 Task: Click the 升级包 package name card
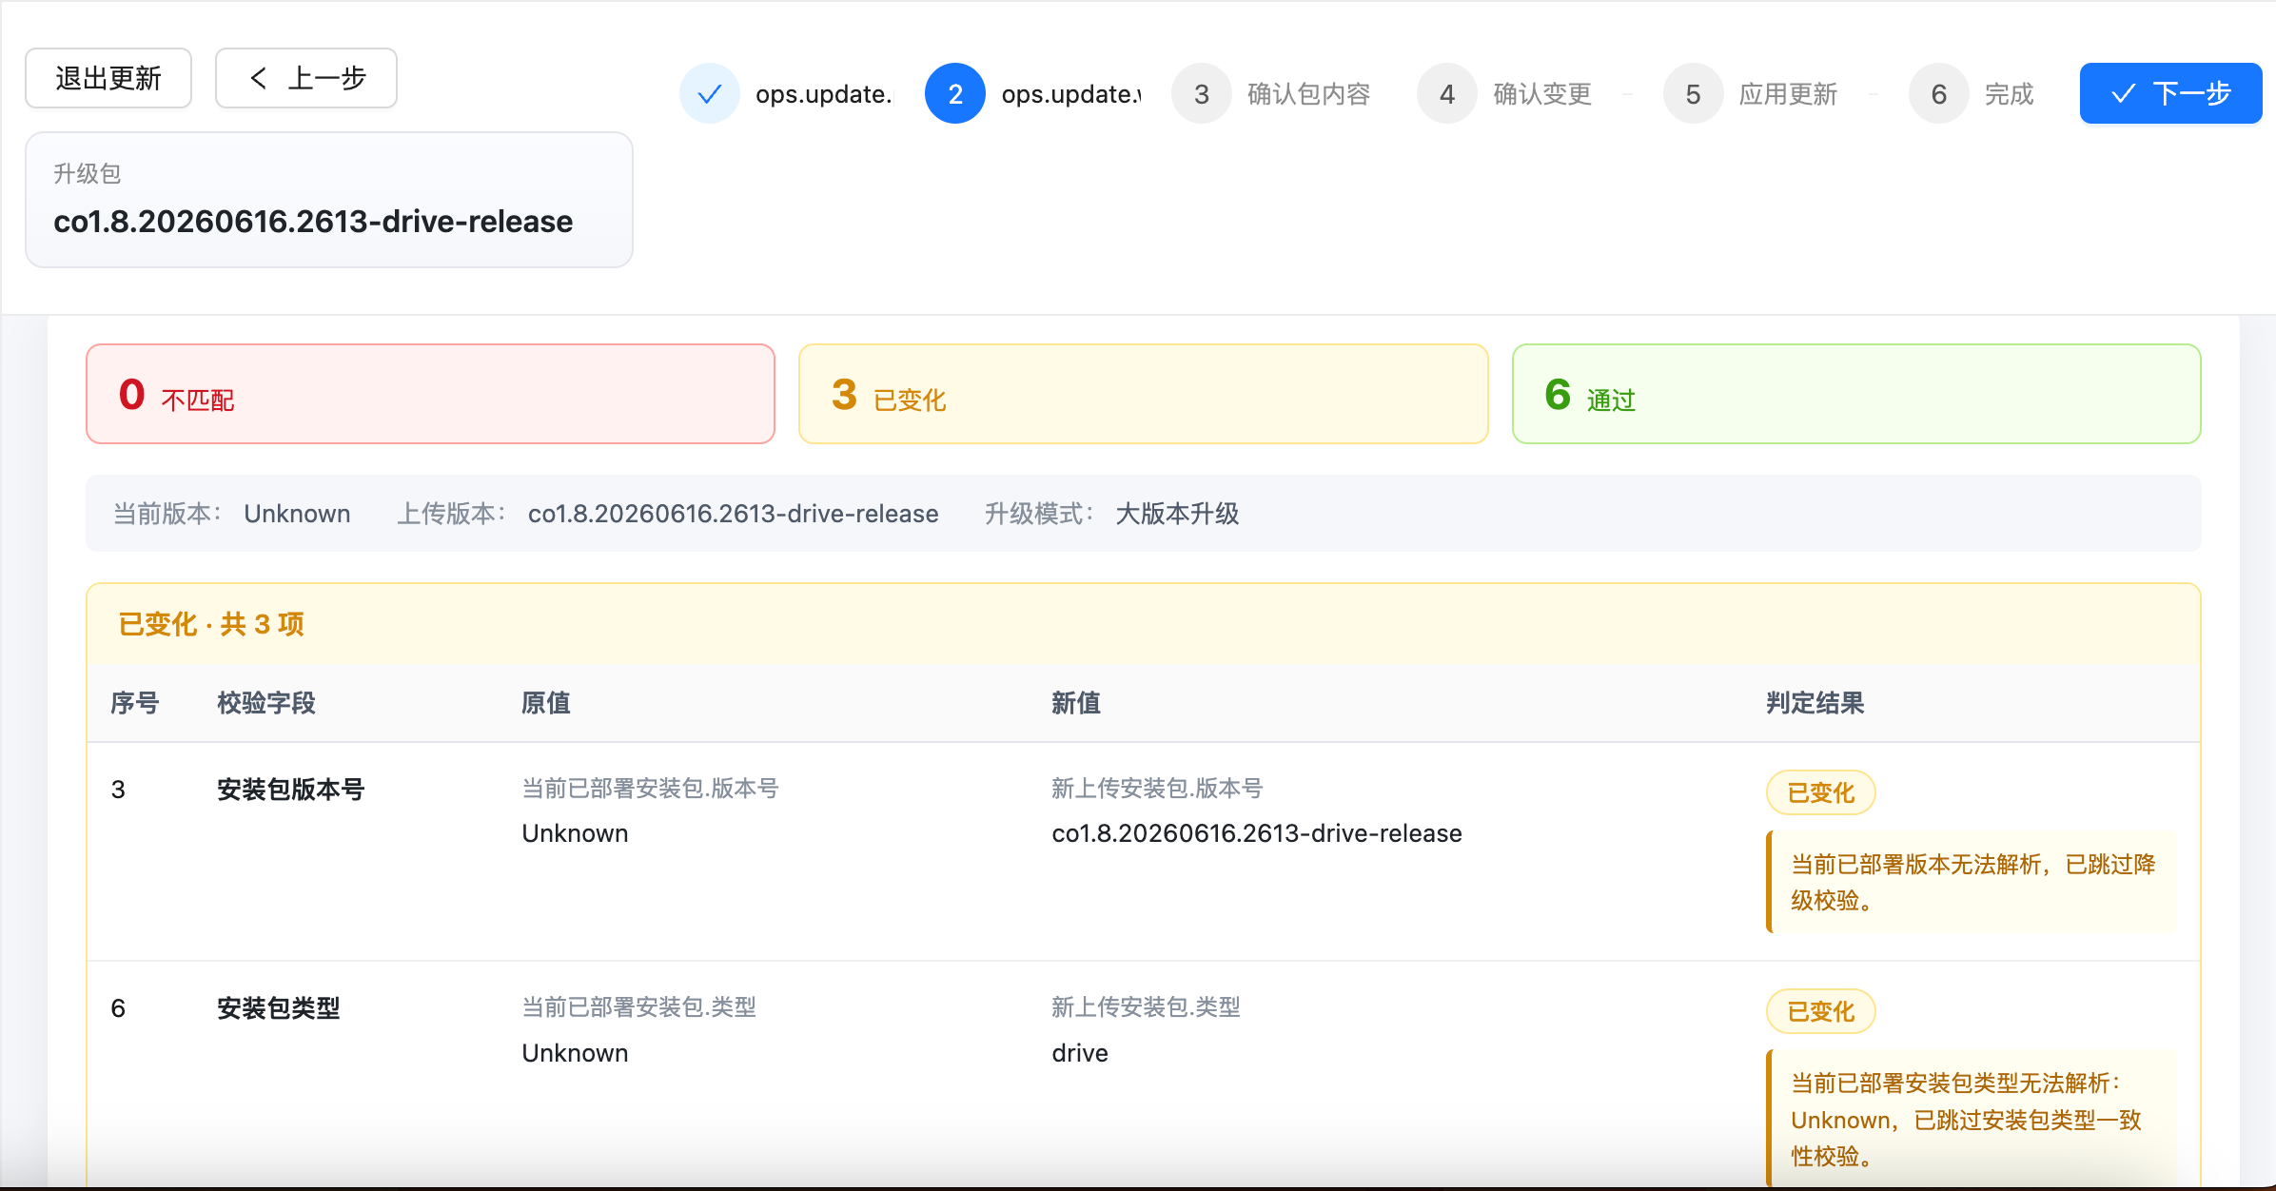329,200
